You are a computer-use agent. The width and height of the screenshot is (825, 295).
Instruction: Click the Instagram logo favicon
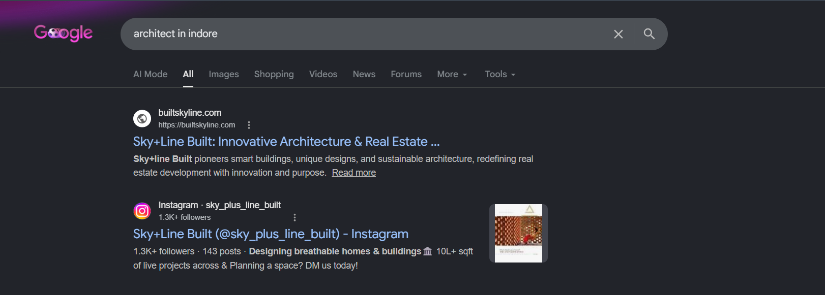(142, 211)
